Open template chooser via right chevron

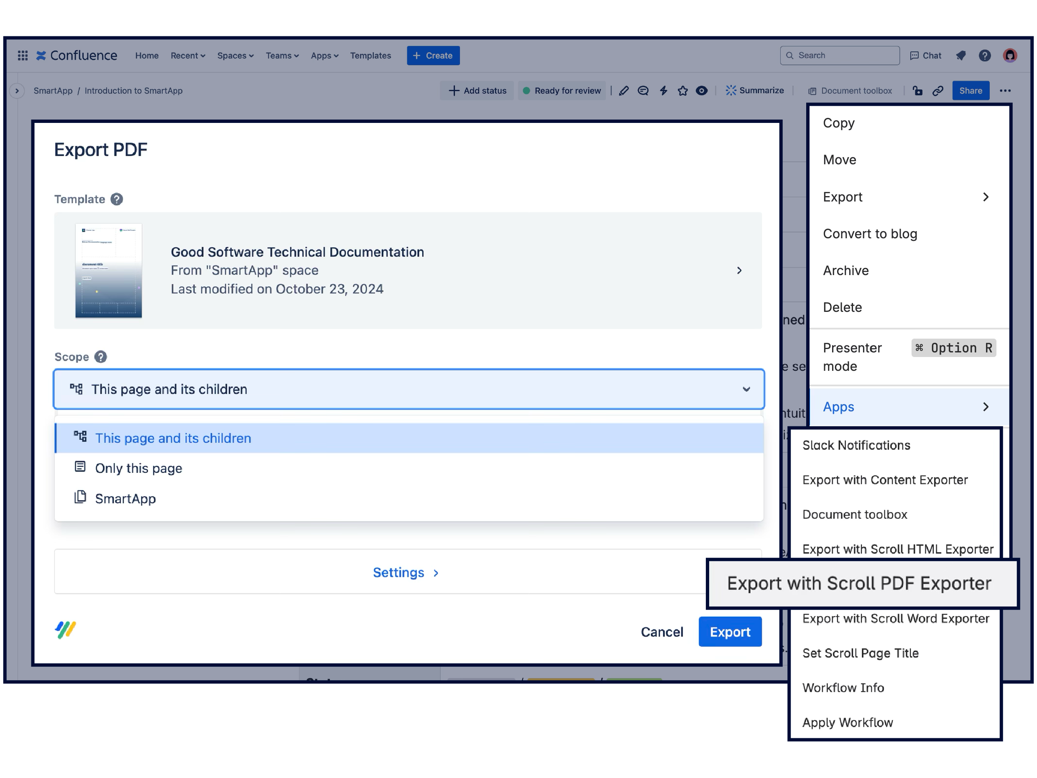739,270
